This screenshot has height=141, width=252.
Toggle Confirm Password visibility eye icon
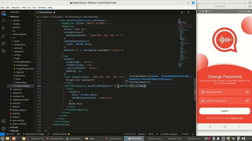[x=247, y=101]
